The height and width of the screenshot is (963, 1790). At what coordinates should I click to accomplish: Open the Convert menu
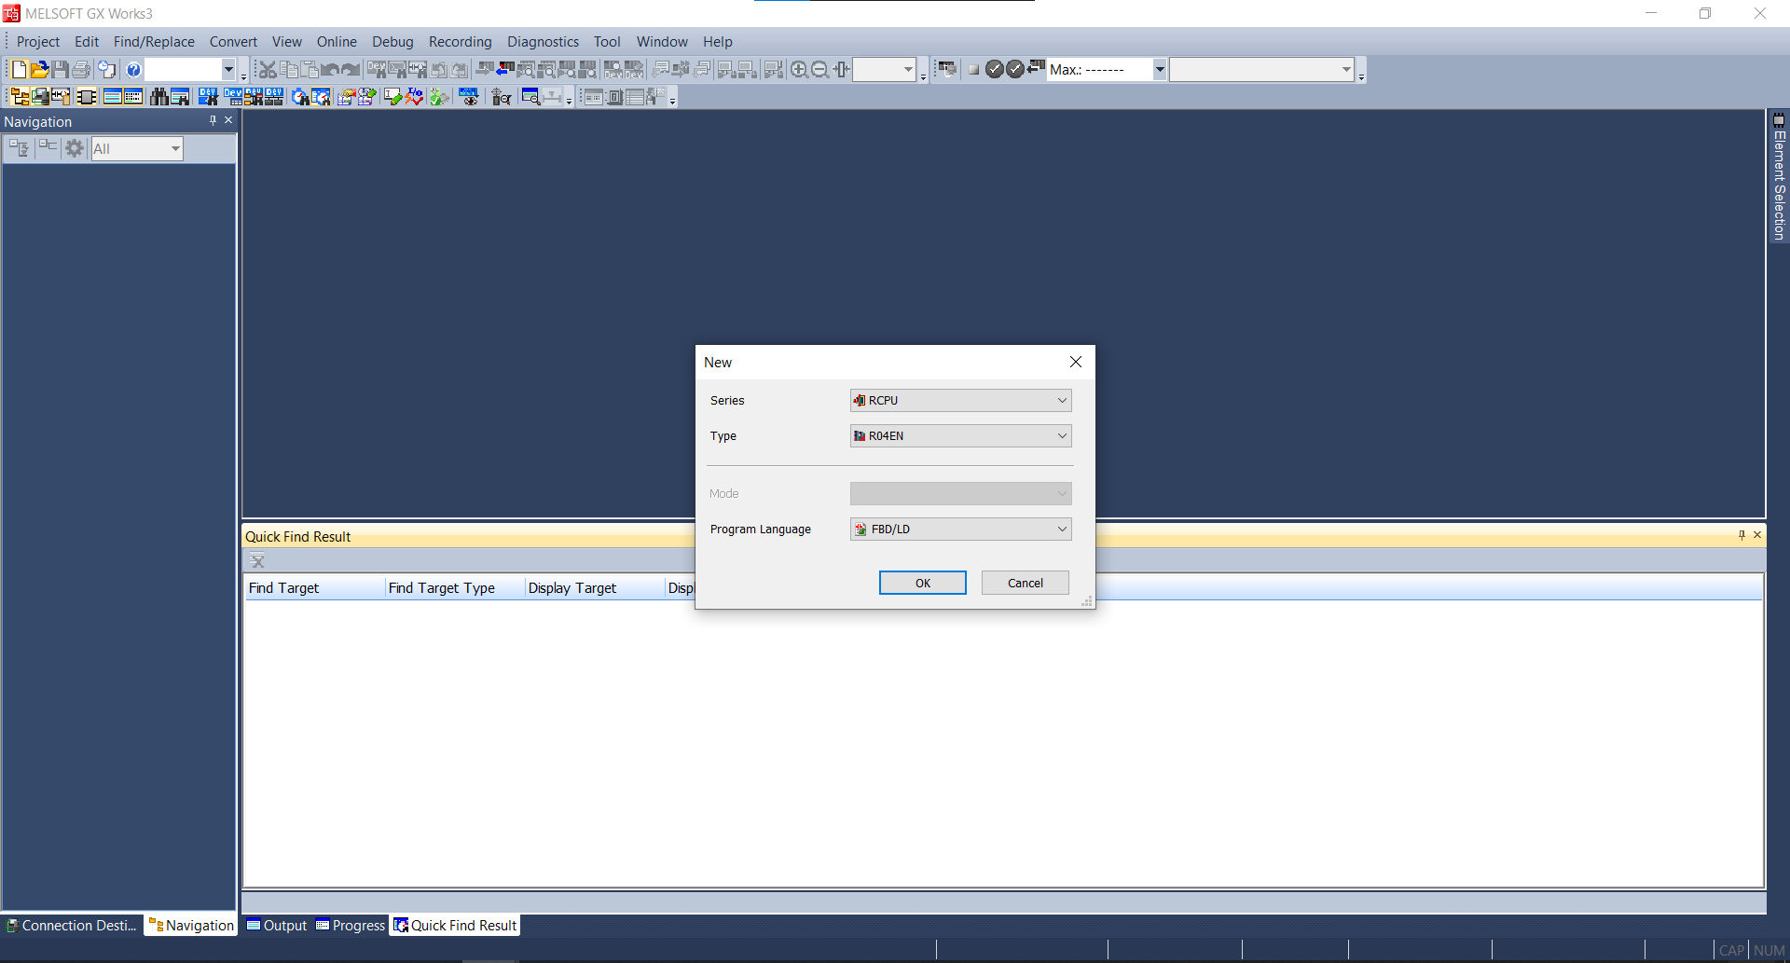click(x=233, y=42)
